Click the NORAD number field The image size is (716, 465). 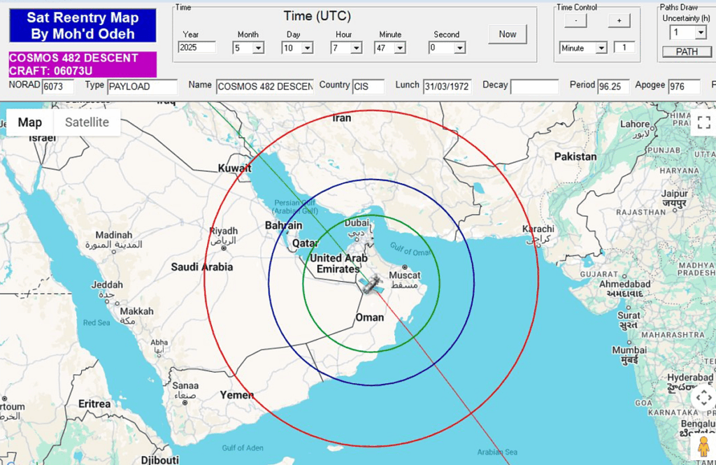pos(57,87)
